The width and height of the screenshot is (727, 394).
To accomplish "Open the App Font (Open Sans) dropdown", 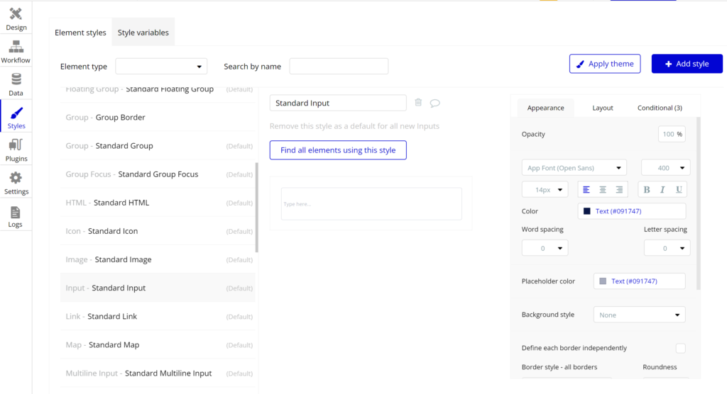I will [x=574, y=168].
